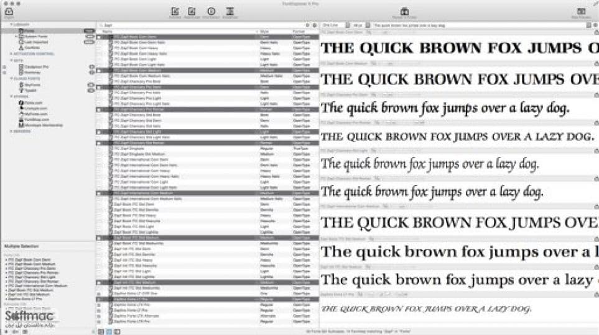Toggle activation checkbox for ITC Zapf International Com Medium
The image size is (599, 335).
pyautogui.click(x=99, y=193)
